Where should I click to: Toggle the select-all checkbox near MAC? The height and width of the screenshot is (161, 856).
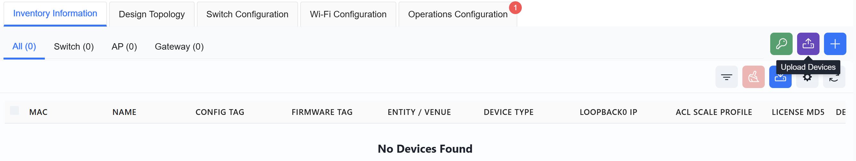click(14, 110)
